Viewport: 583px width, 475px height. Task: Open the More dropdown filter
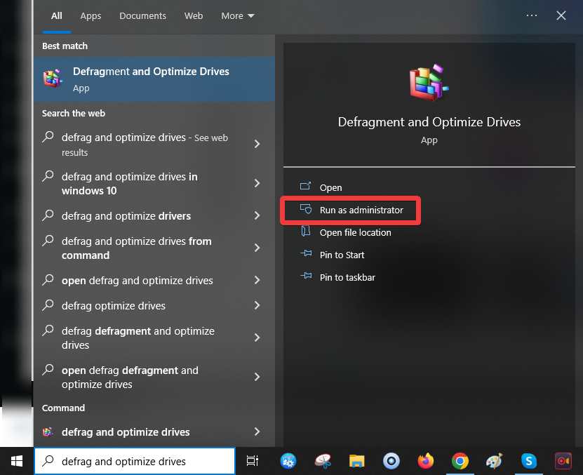[x=238, y=16]
